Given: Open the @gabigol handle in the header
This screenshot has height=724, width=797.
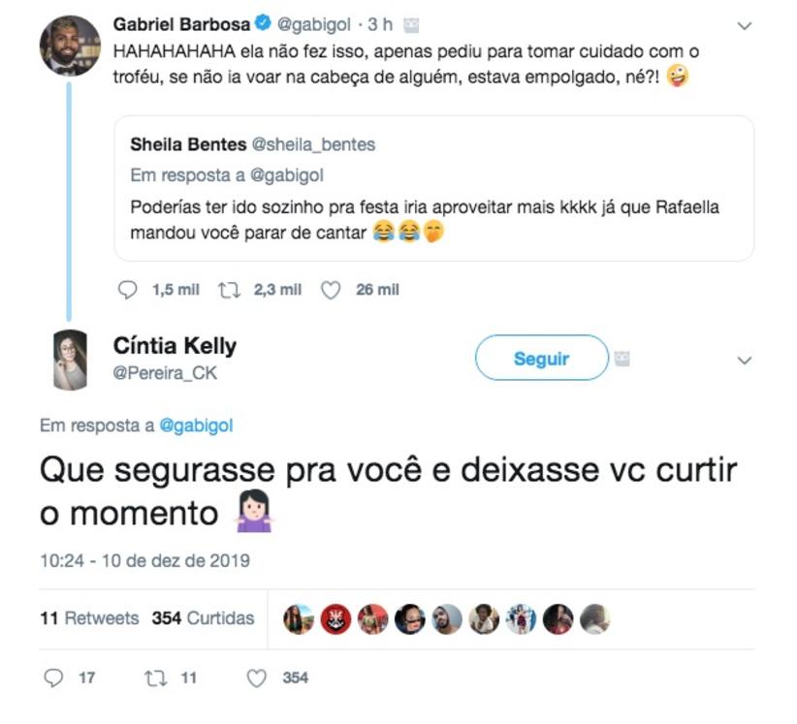Looking at the screenshot, I should click(317, 23).
